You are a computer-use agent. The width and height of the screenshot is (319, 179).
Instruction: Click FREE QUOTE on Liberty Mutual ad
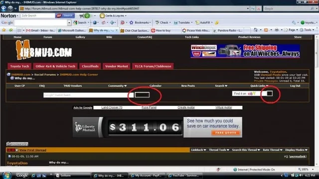tap(226, 133)
